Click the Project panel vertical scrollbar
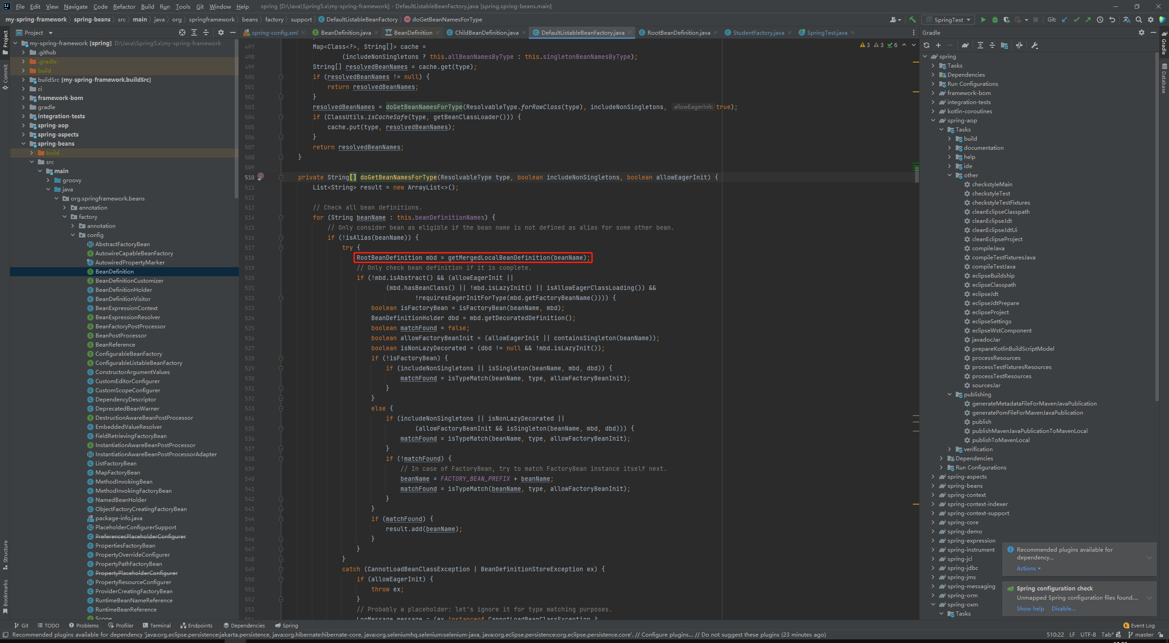Image resolution: width=1169 pixels, height=643 pixels. [x=236, y=119]
